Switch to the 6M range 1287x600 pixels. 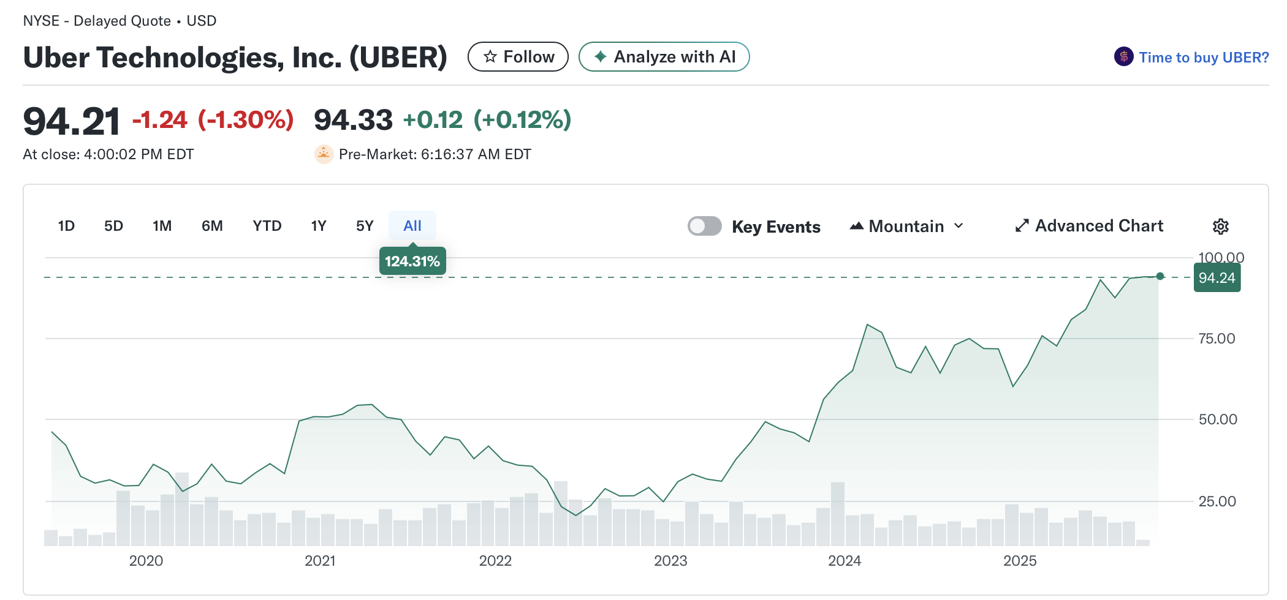[x=212, y=226]
